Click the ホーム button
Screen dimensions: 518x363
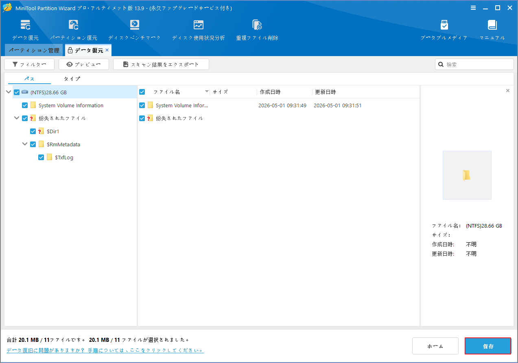435,346
